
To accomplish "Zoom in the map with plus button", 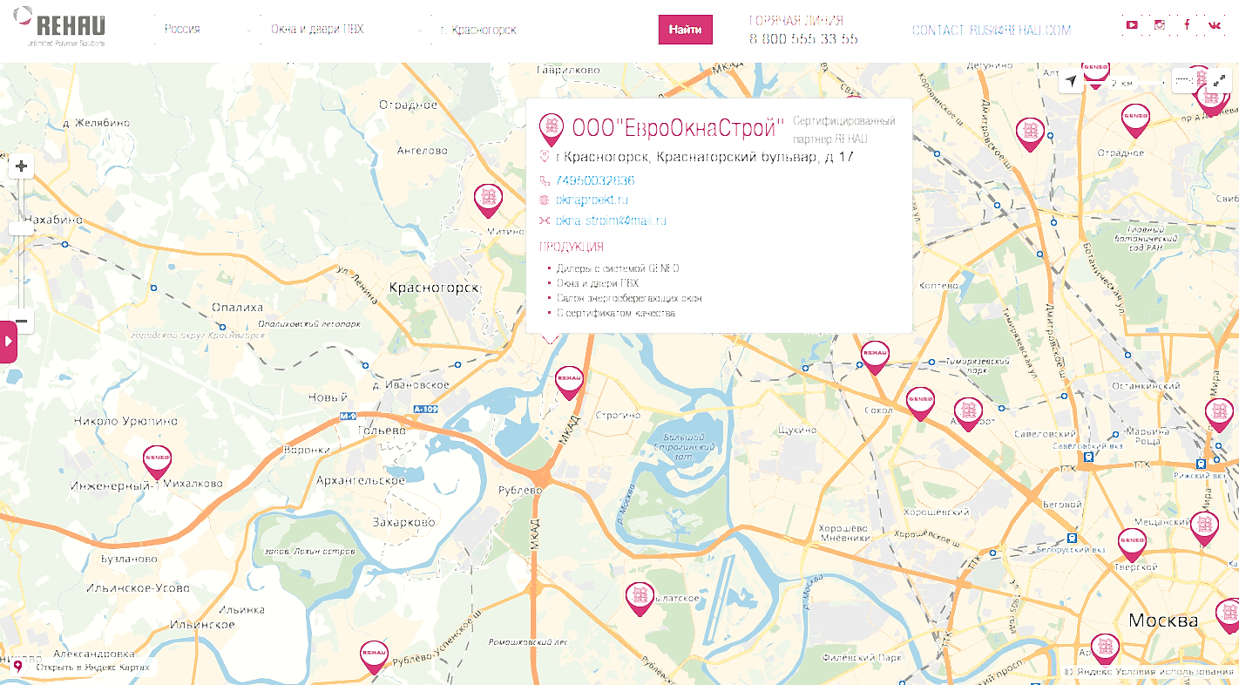I will click(22, 166).
